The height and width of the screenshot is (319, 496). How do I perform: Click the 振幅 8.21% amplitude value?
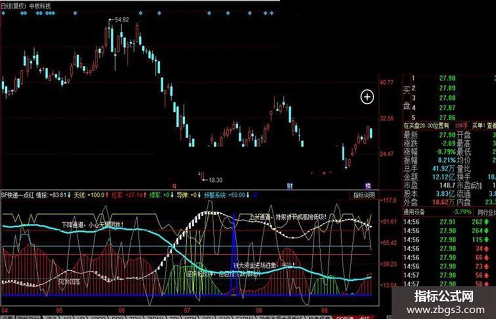(x=447, y=160)
